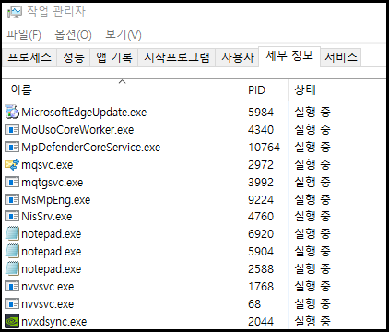
Task: Click the NisSrv.exe process icon
Action: [x=12, y=216]
